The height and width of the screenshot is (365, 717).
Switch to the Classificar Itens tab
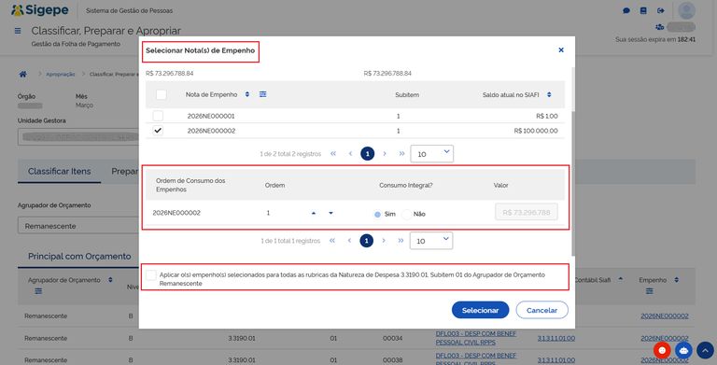[60, 171]
